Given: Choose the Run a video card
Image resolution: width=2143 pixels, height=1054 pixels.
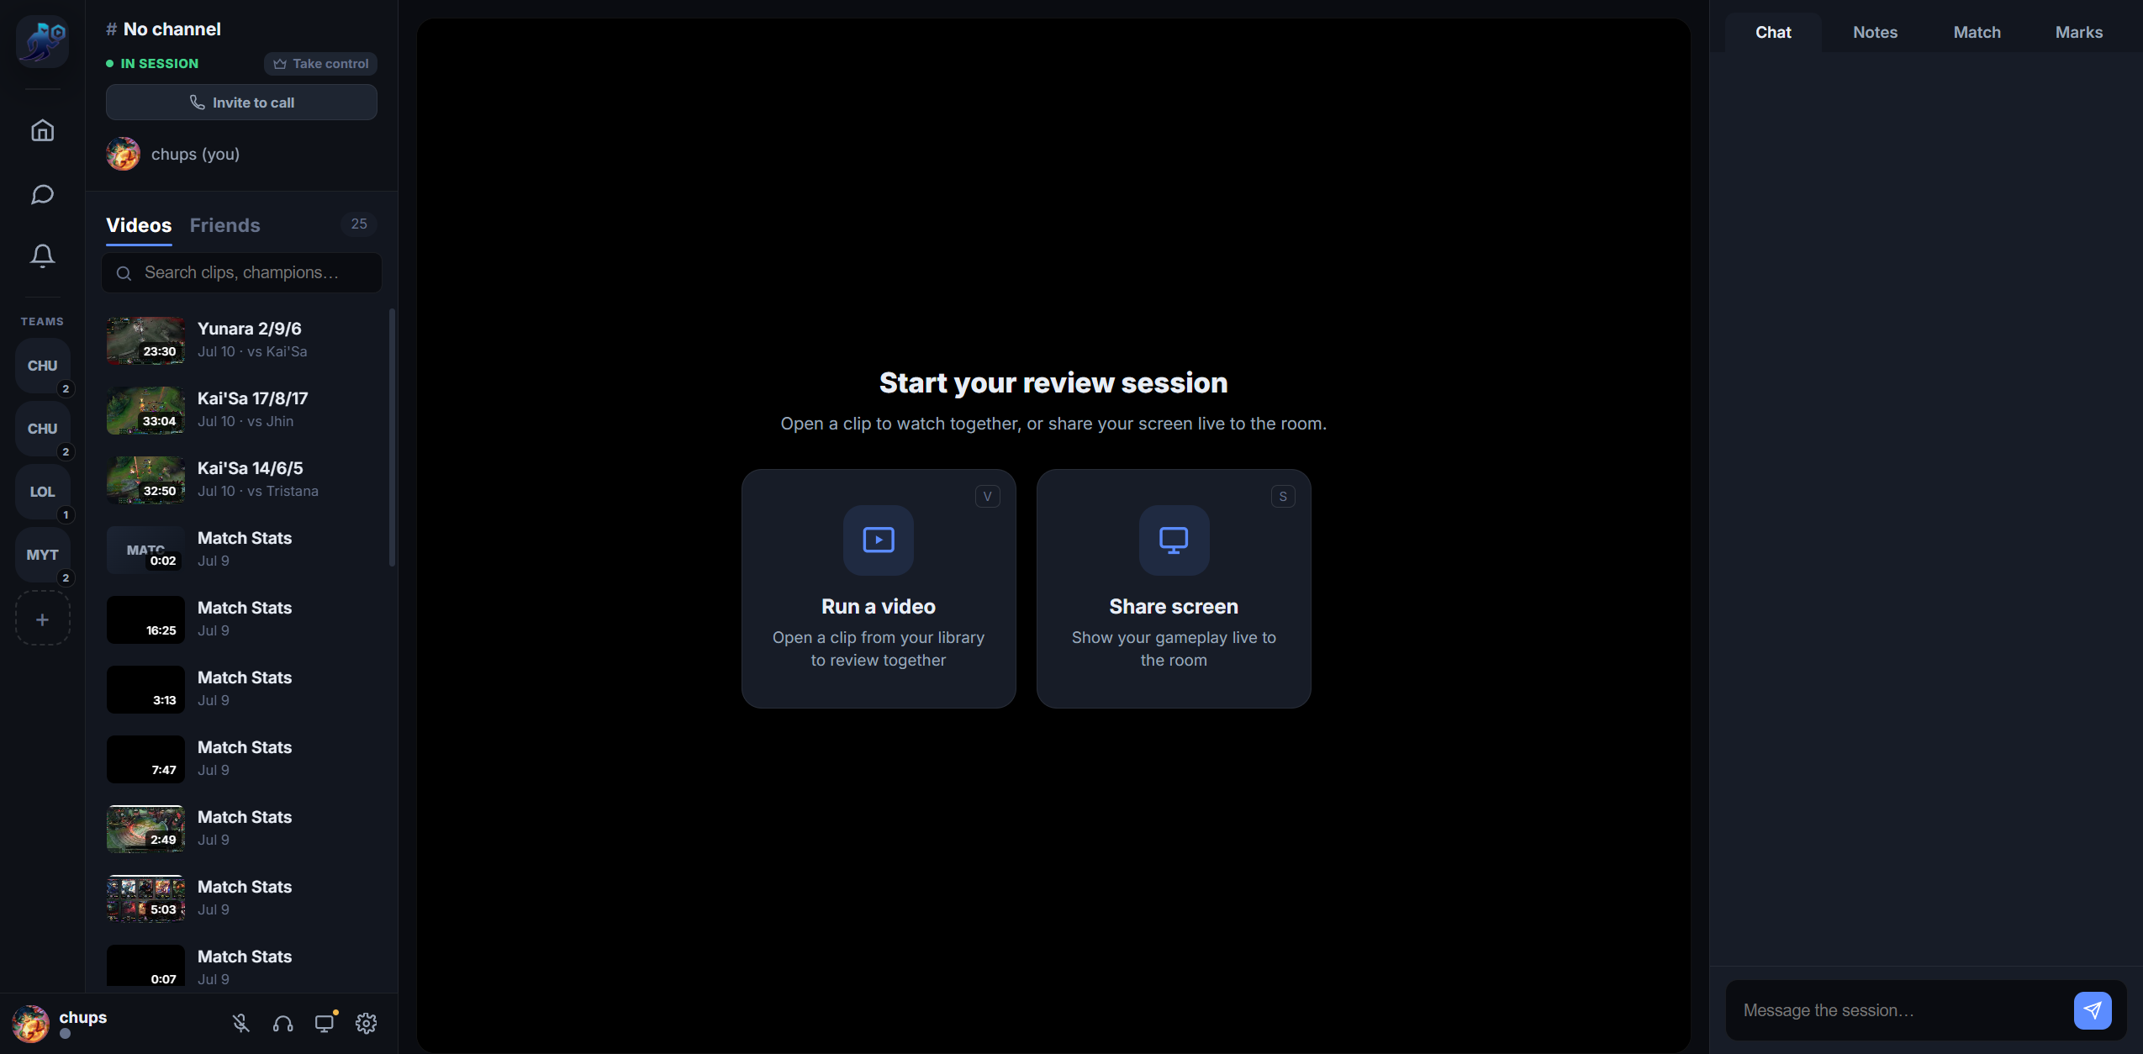Looking at the screenshot, I should pos(879,588).
